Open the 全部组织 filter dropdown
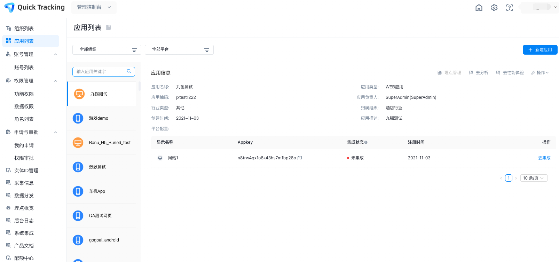The height and width of the screenshot is (262, 559). coord(107,50)
